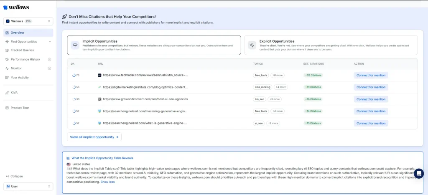428x195 pixels.
Task: Click the TechRadar favicon in first row
Action: 99,75
